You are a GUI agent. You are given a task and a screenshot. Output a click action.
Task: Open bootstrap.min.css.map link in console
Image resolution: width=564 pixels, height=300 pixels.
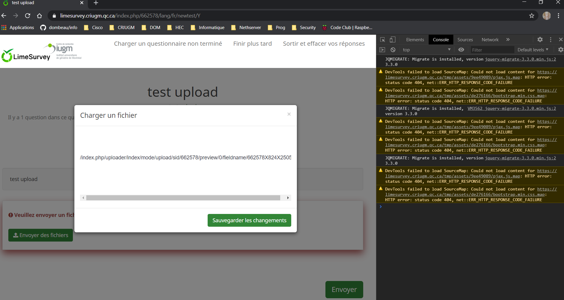465,96
